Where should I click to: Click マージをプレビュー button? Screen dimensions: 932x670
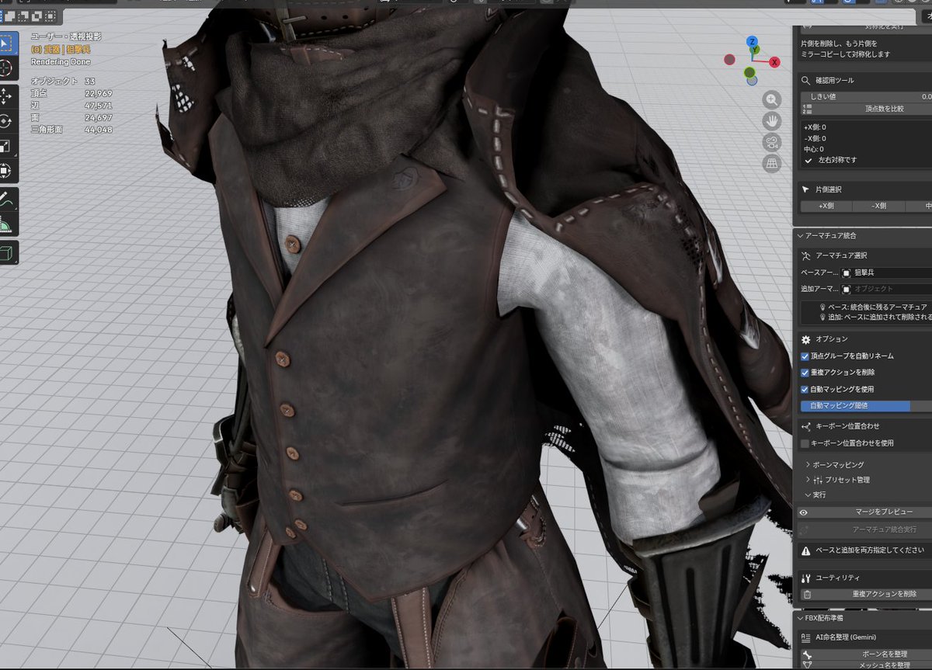[x=866, y=512]
